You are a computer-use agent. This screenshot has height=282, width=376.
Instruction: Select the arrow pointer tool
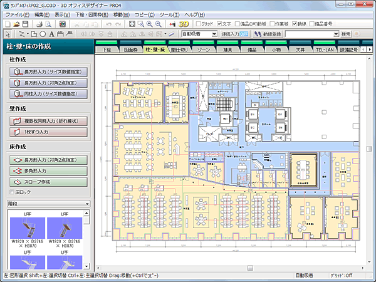[x=6, y=33]
